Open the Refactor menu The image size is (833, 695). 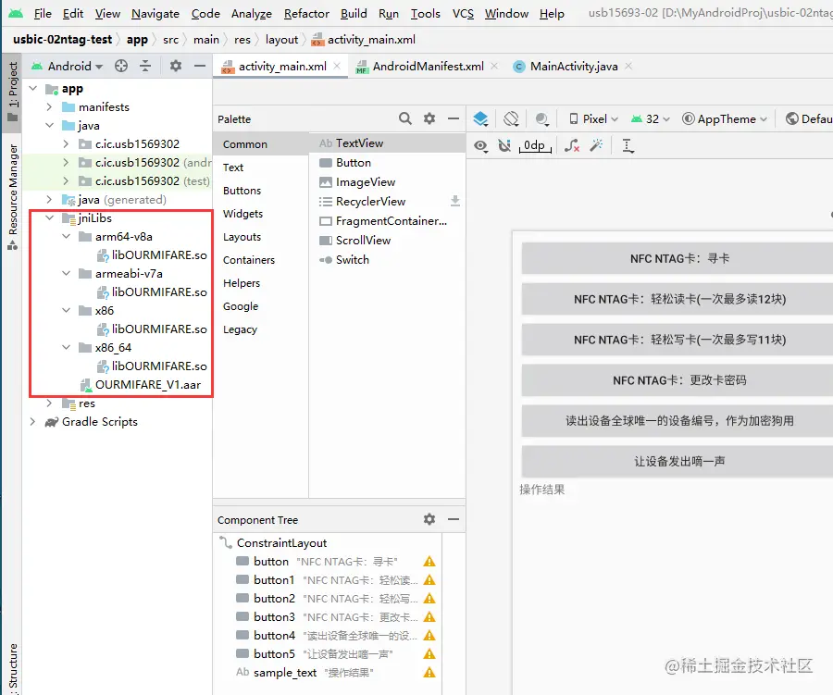tap(306, 13)
